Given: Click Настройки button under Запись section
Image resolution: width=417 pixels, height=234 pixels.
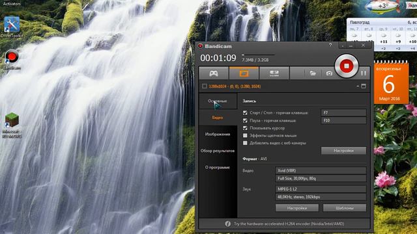Looking at the screenshot, I should click(343, 150).
